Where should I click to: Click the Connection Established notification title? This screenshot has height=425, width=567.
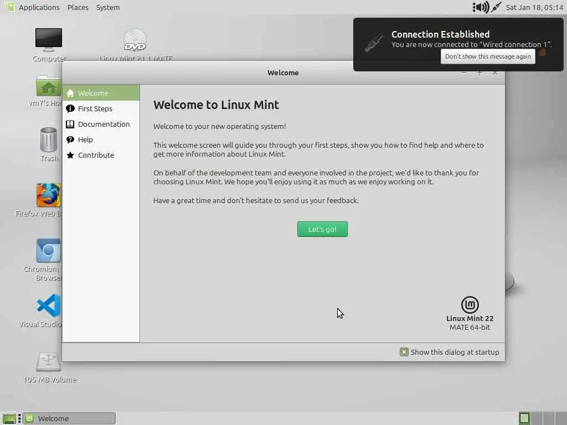pyautogui.click(x=440, y=34)
